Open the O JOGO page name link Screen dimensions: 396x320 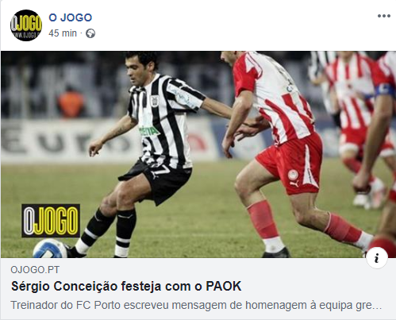[x=71, y=17]
